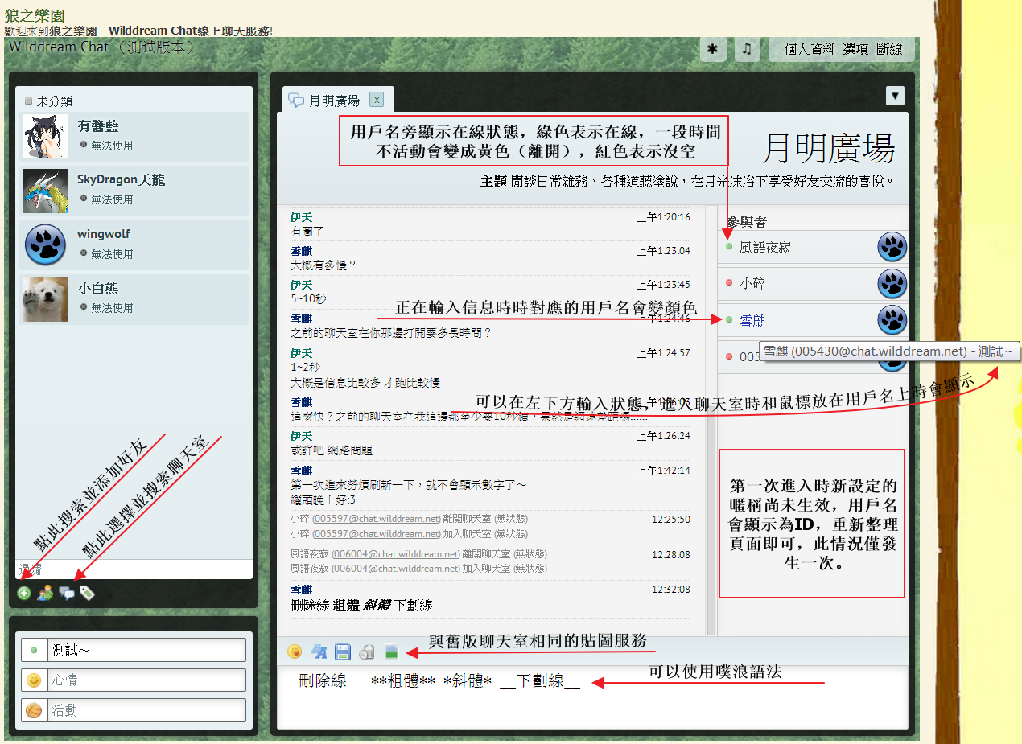Viewport: 1022px width, 744px height.
Task: Open 006004@chat.wilddream.net link in 離開聊天室 line
Action: (x=397, y=554)
